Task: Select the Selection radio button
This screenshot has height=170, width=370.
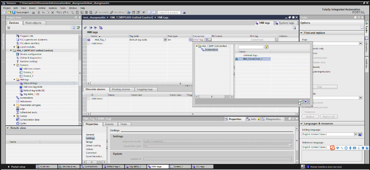Action: click(x=303, y=112)
